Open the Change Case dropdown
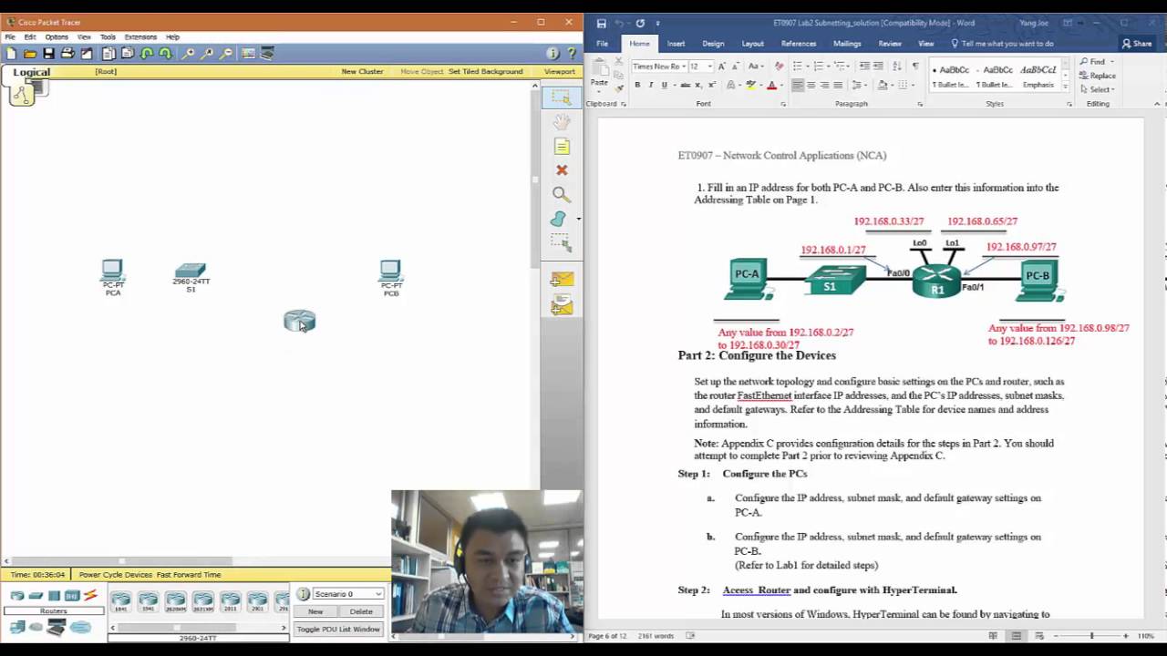1167x656 pixels. 756,67
